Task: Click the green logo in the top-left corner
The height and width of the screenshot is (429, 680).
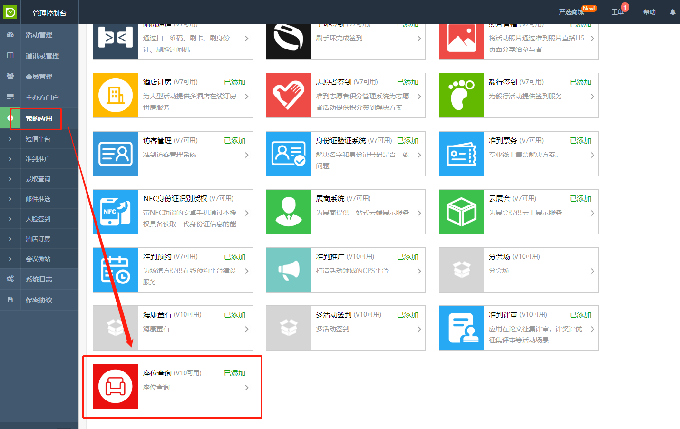Action: pos(10,12)
